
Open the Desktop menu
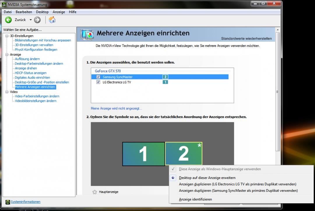point(42,12)
